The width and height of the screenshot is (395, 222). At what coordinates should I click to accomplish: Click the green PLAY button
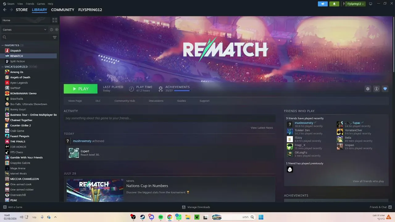[x=81, y=89]
